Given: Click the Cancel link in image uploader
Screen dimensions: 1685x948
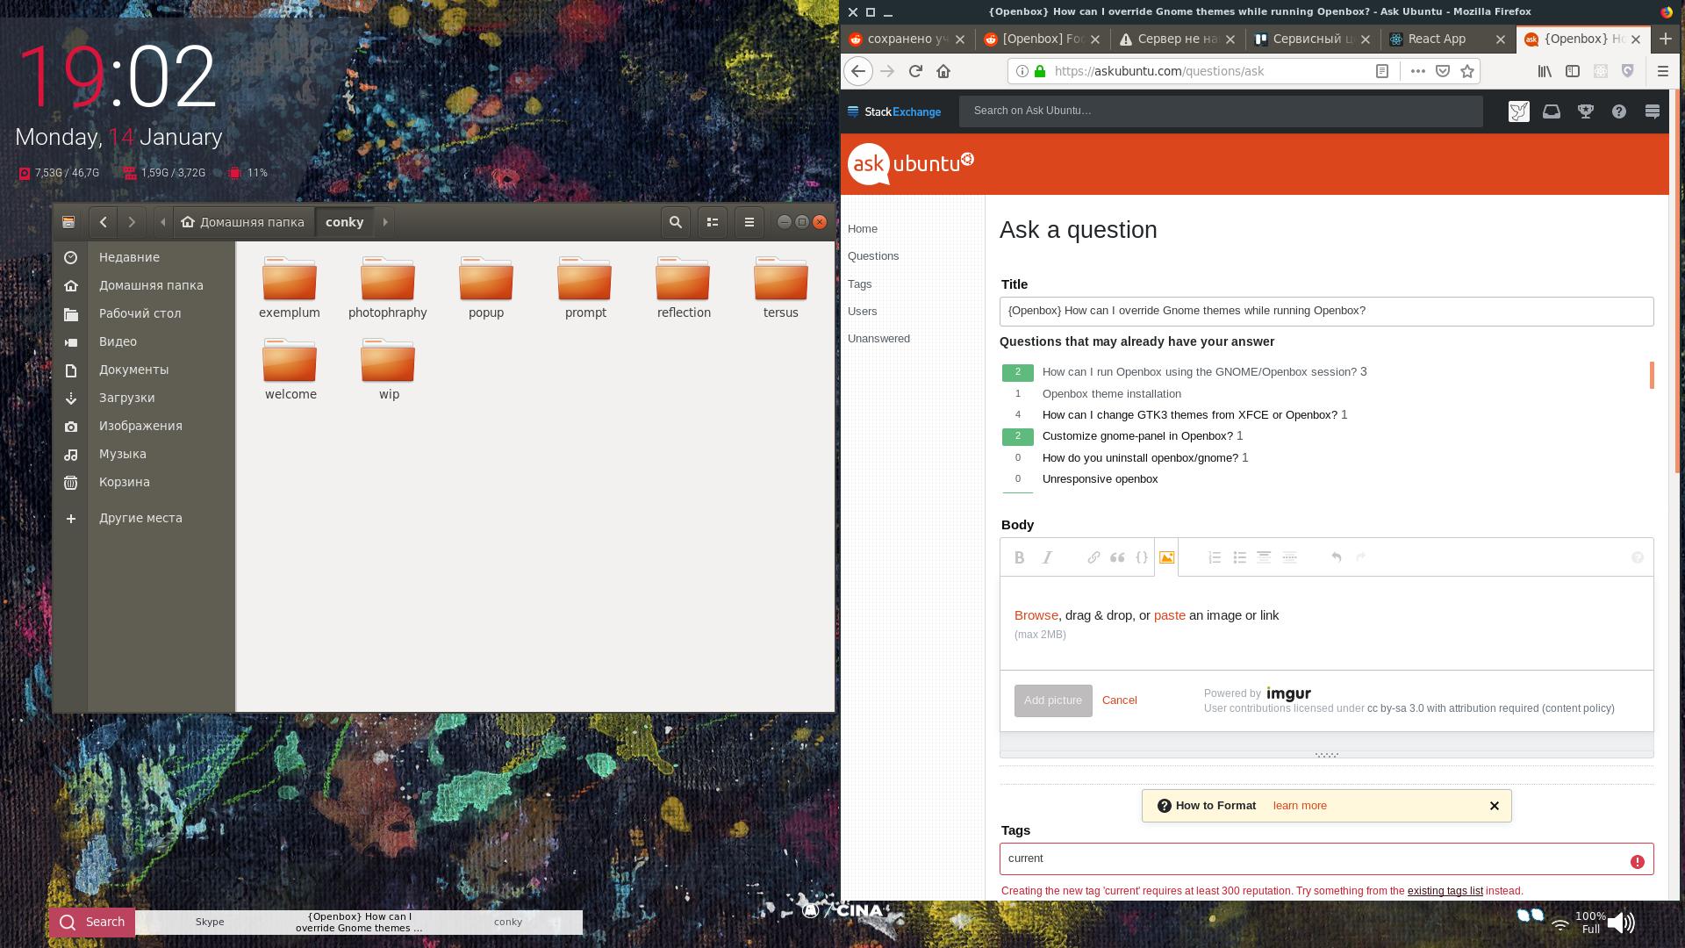Looking at the screenshot, I should coord(1119,700).
